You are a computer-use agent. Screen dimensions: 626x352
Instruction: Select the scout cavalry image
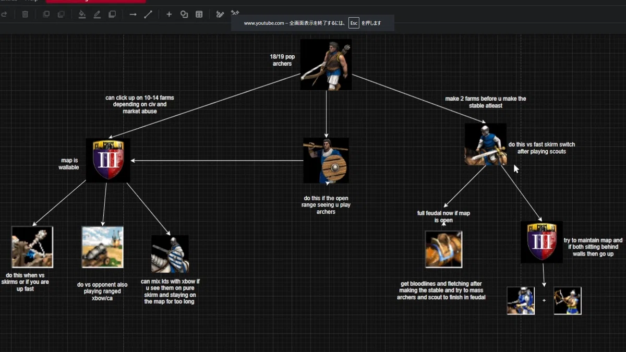pyautogui.click(x=486, y=144)
